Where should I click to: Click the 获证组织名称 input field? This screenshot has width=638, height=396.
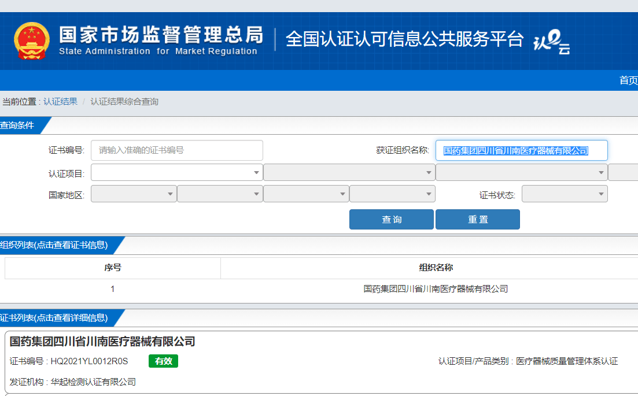click(x=522, y=150)
